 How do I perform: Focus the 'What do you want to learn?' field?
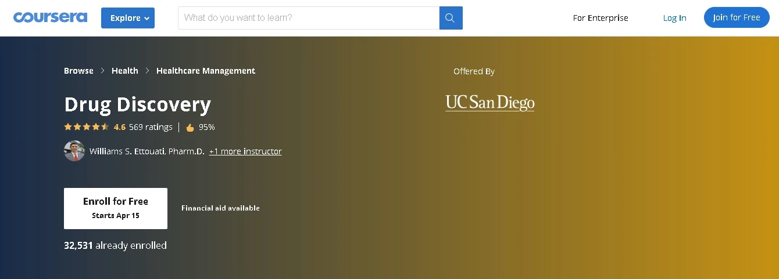click(309, 18)
